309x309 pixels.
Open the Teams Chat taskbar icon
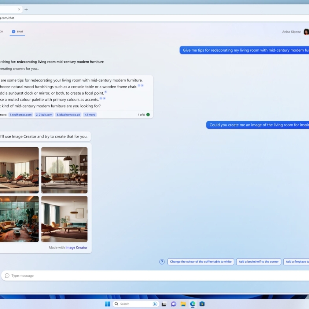174,304
